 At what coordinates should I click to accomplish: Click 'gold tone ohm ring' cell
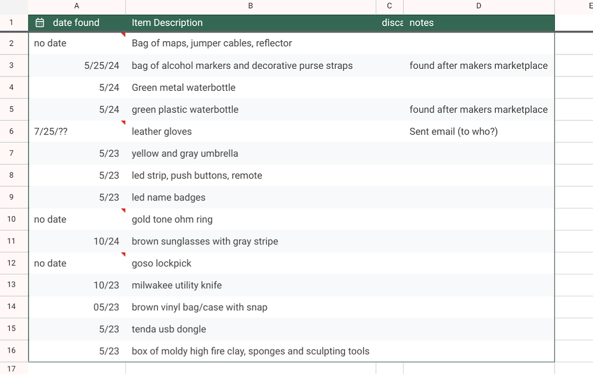[x=172, y=219]
